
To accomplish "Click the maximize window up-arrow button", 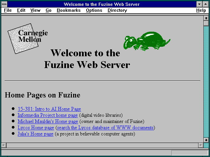I will tap(206, 4).
